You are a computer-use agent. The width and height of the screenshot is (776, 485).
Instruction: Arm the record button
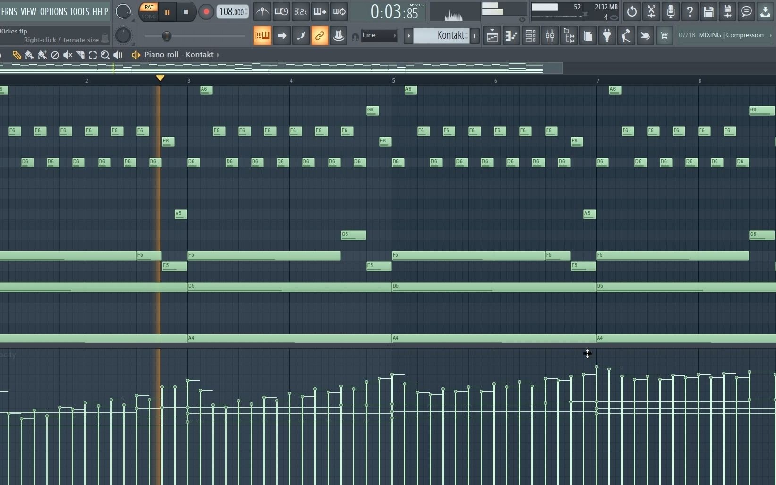point(206,12)
